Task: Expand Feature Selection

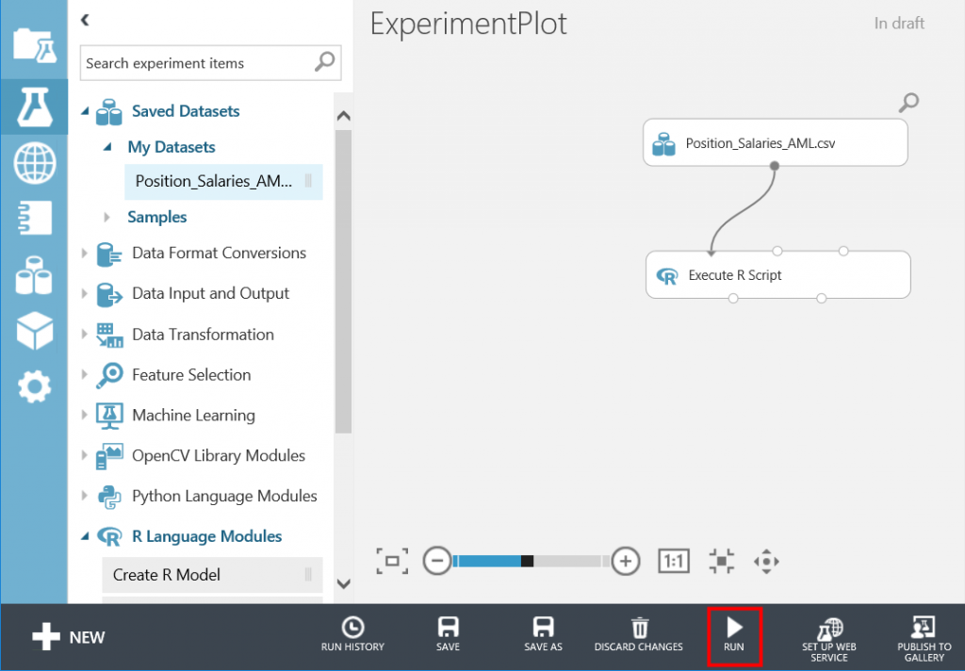Action: [84, 374]
